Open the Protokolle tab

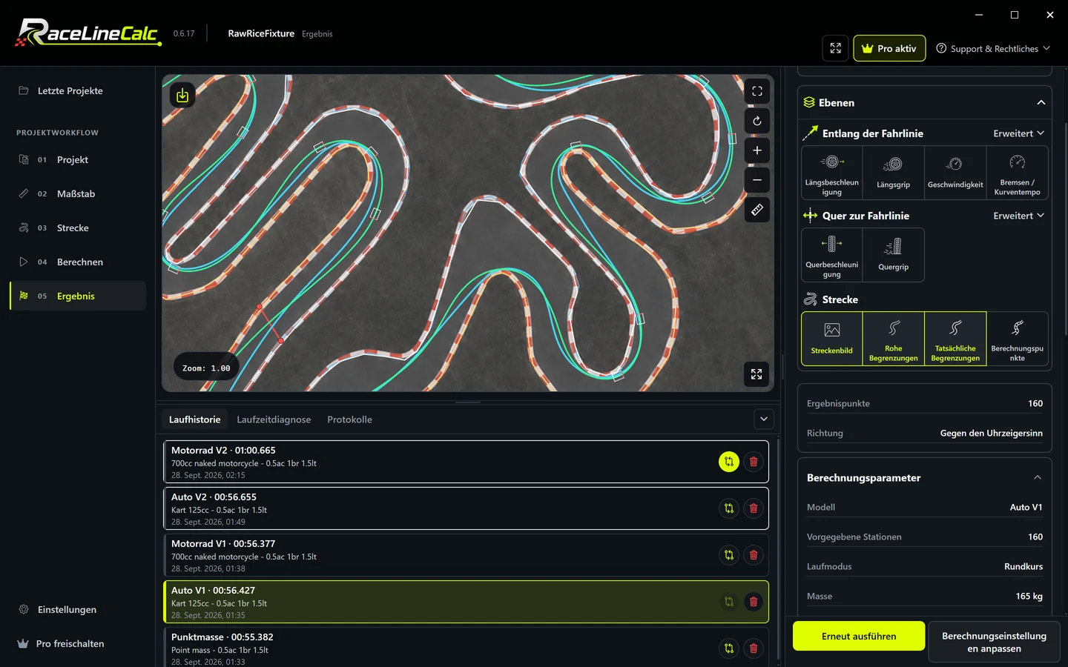[349, 419]
